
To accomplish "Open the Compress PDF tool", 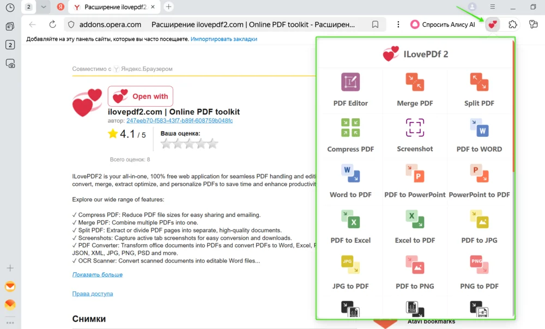I will coord(350,136).
